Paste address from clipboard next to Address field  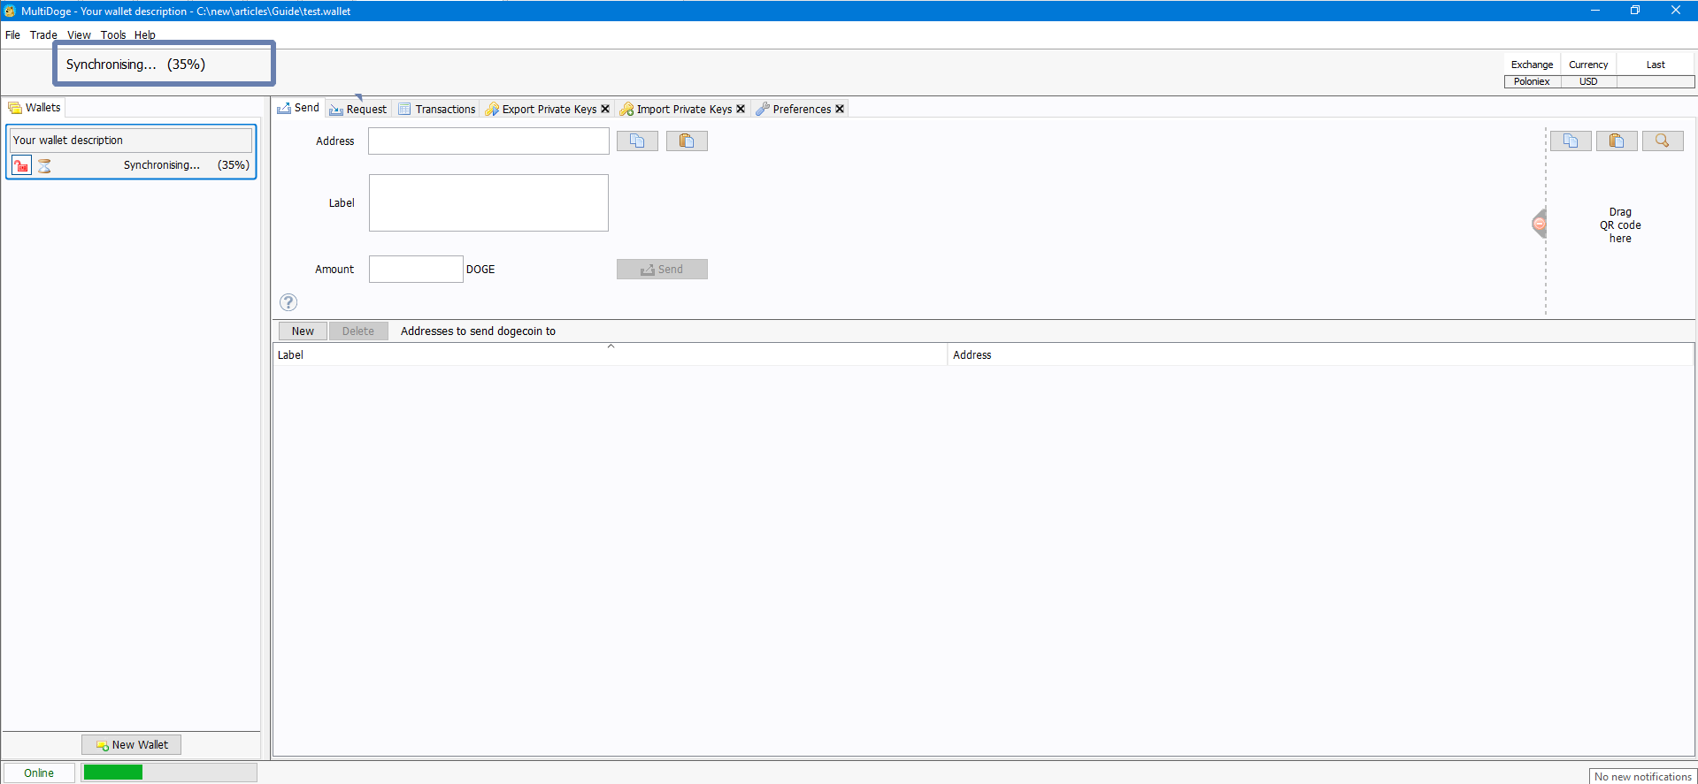click(x=687, y=141)
